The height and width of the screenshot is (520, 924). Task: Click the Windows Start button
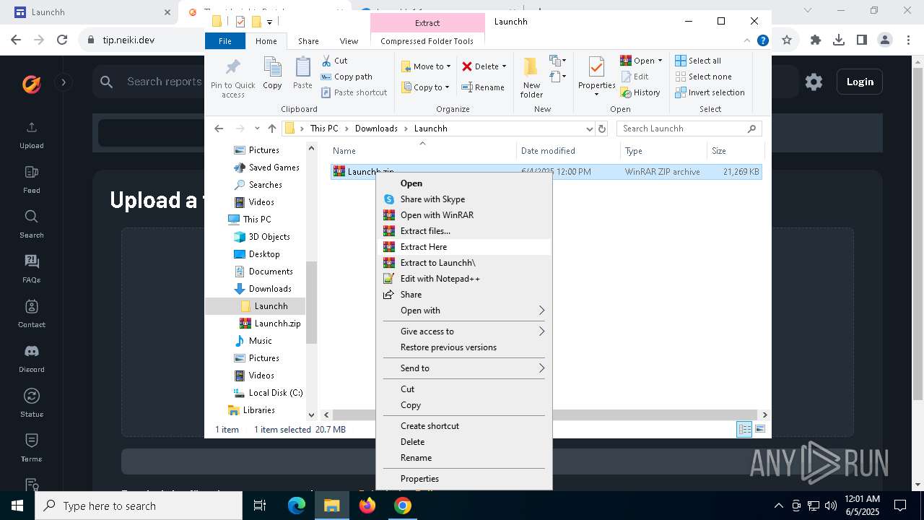click(x=17, y=506)
